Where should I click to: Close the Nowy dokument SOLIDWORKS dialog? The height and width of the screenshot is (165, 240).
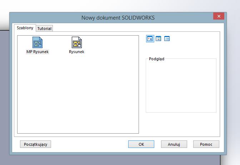click(219, 16)
